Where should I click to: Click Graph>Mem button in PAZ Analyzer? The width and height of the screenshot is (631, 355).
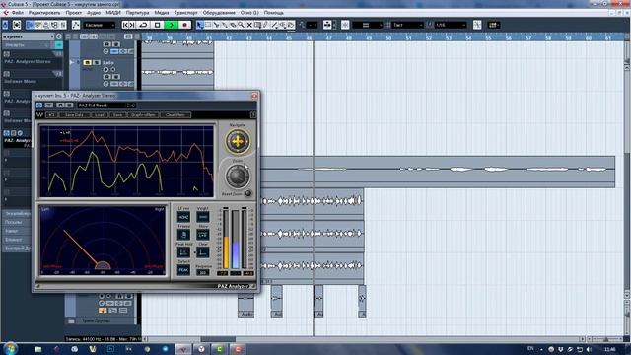point(143,115)
